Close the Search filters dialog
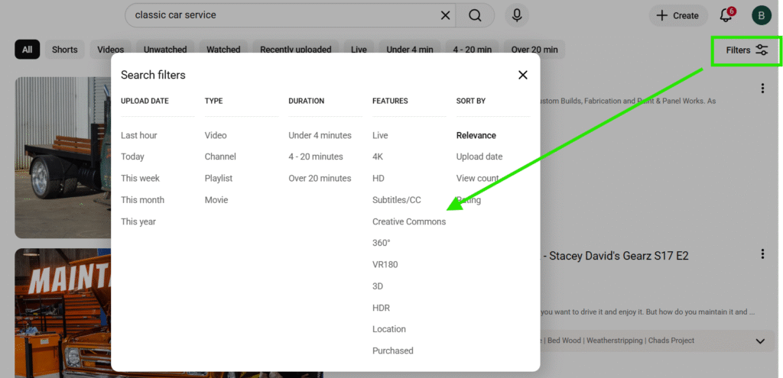783x378 pixels. tap(523, 75)
